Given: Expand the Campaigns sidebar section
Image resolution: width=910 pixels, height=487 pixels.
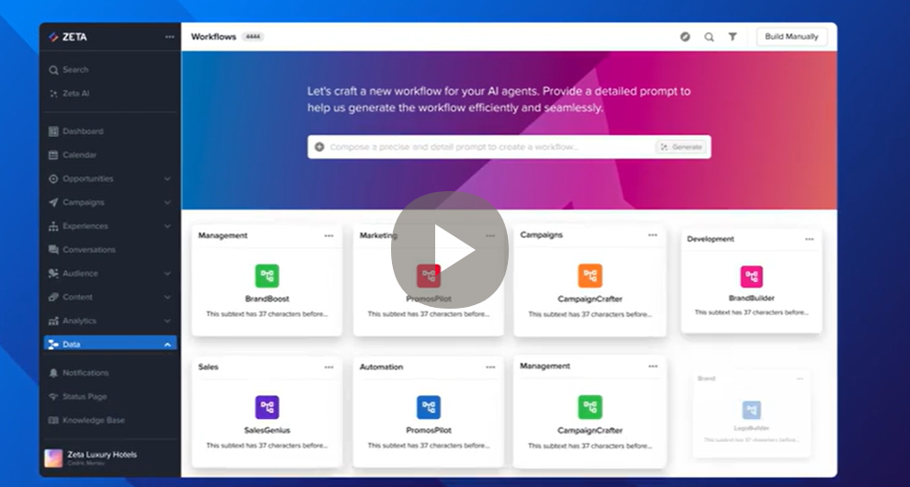Looking at the screenshot, I should 167,202.
